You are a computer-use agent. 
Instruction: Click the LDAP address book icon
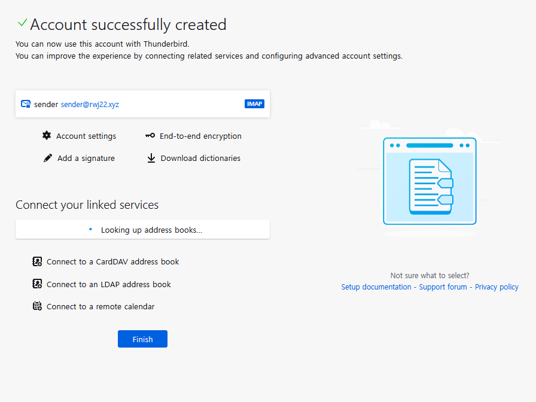[37, 284]
